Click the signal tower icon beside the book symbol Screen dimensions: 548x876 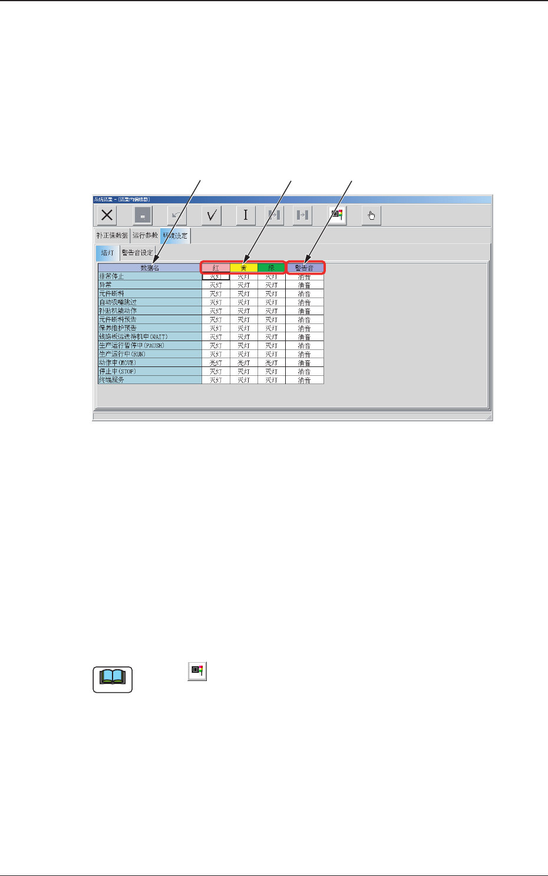(197, 671)
